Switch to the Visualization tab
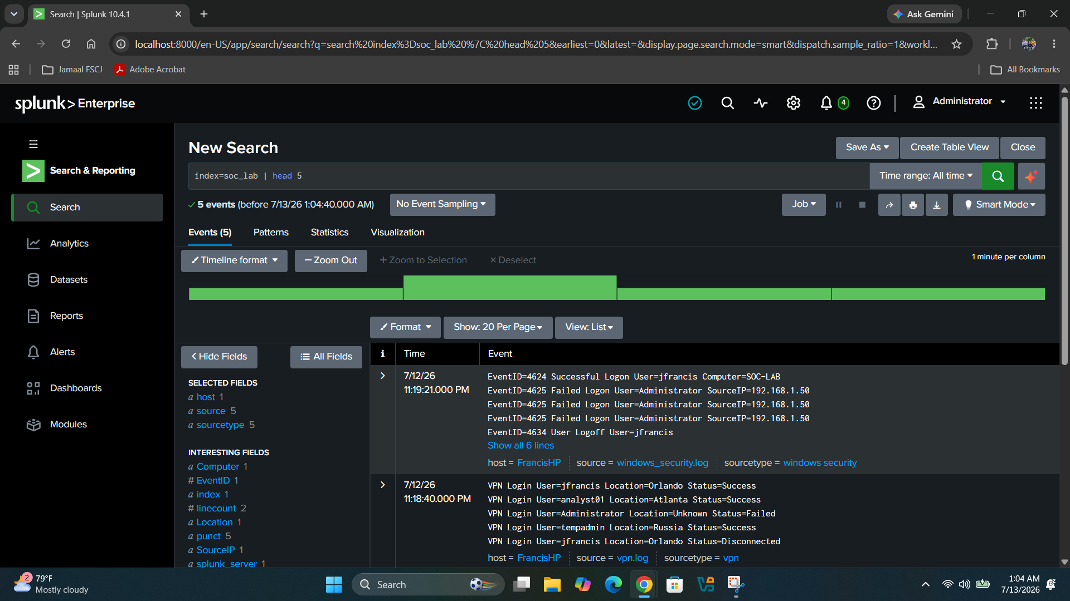The width and height of the screenshot is (1070, 601). (x=397, y=233)
